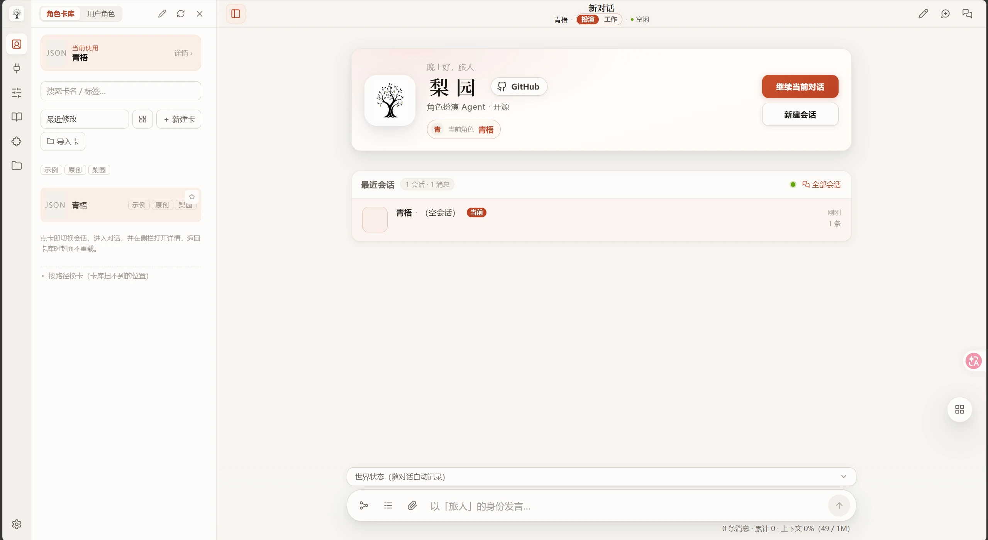Select the 角色卡库 tab
The image size is (988, 540).
pos(61,14)
